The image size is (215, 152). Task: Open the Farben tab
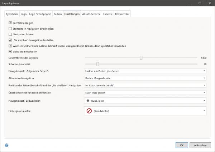[57, 14]
